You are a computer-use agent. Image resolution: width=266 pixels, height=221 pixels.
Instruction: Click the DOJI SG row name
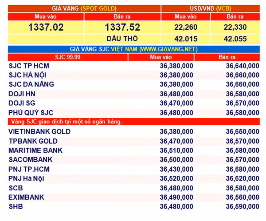(22, 103)
